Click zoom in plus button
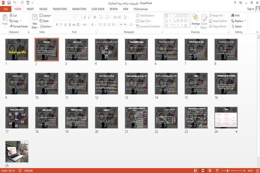This screenshot has width=260, height=173. click(244, 171)
